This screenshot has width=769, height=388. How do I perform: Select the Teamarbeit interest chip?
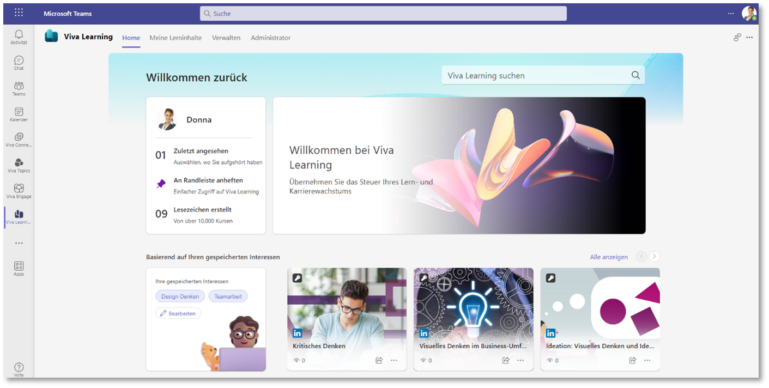228,296
